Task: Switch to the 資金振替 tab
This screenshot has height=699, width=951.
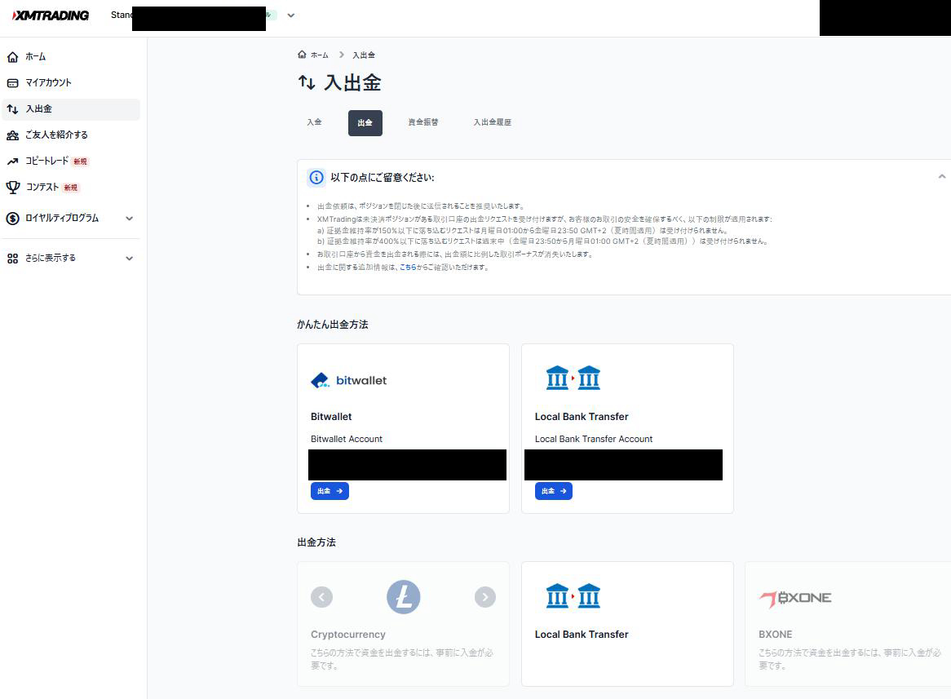Action: click(423, 122)
